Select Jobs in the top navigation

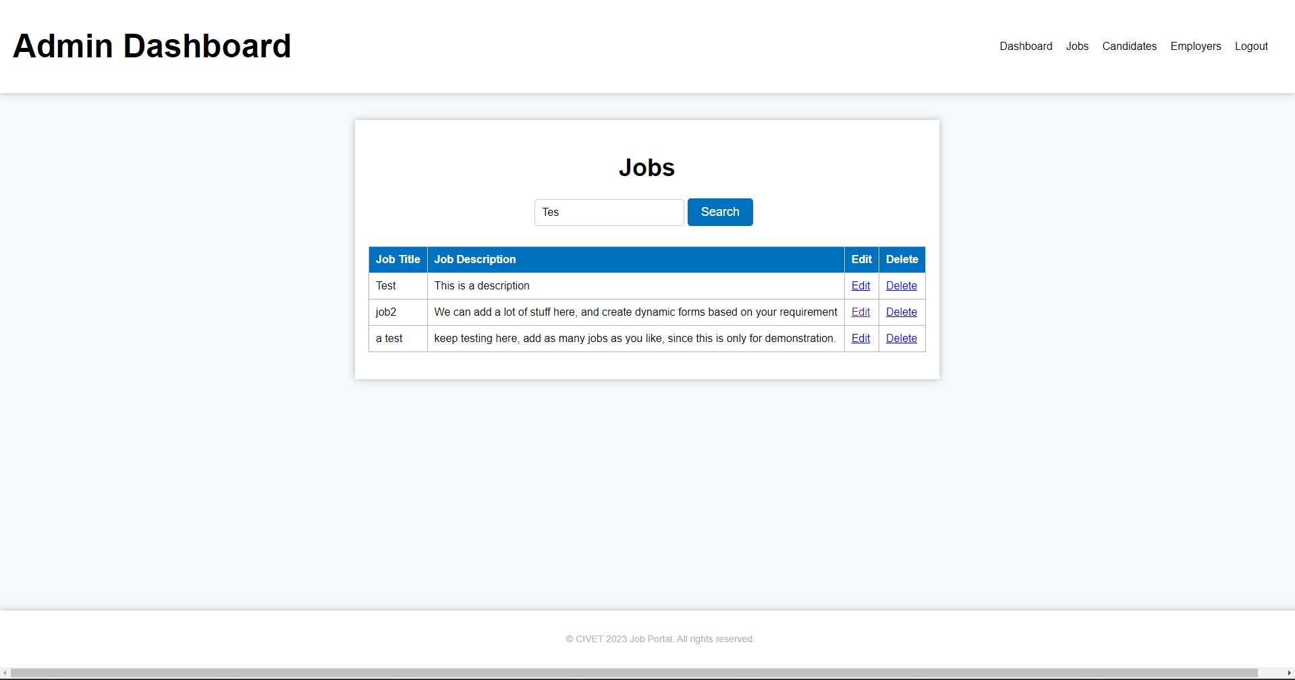tap(1077, 46)
